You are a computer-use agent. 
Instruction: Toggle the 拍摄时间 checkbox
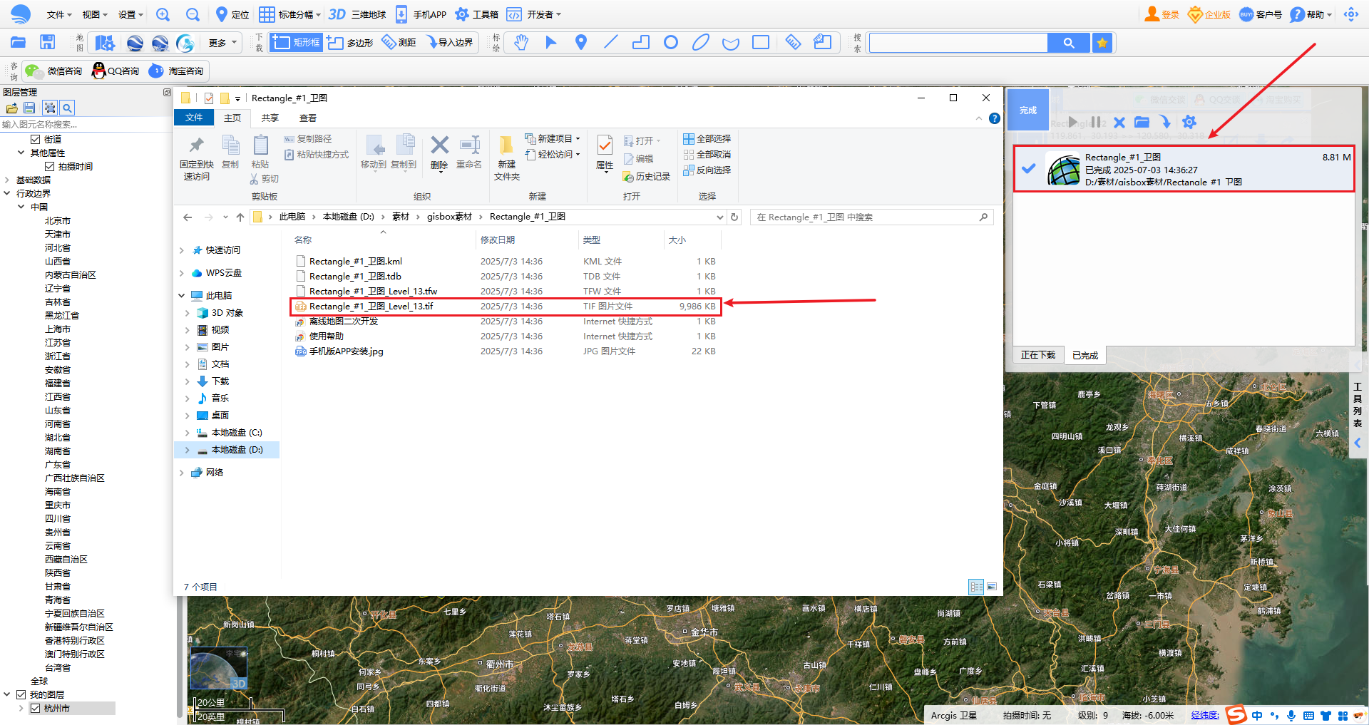point(50,167)
